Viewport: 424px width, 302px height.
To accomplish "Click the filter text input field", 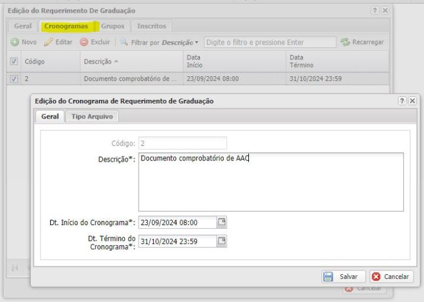I will (x=270, y=42).
